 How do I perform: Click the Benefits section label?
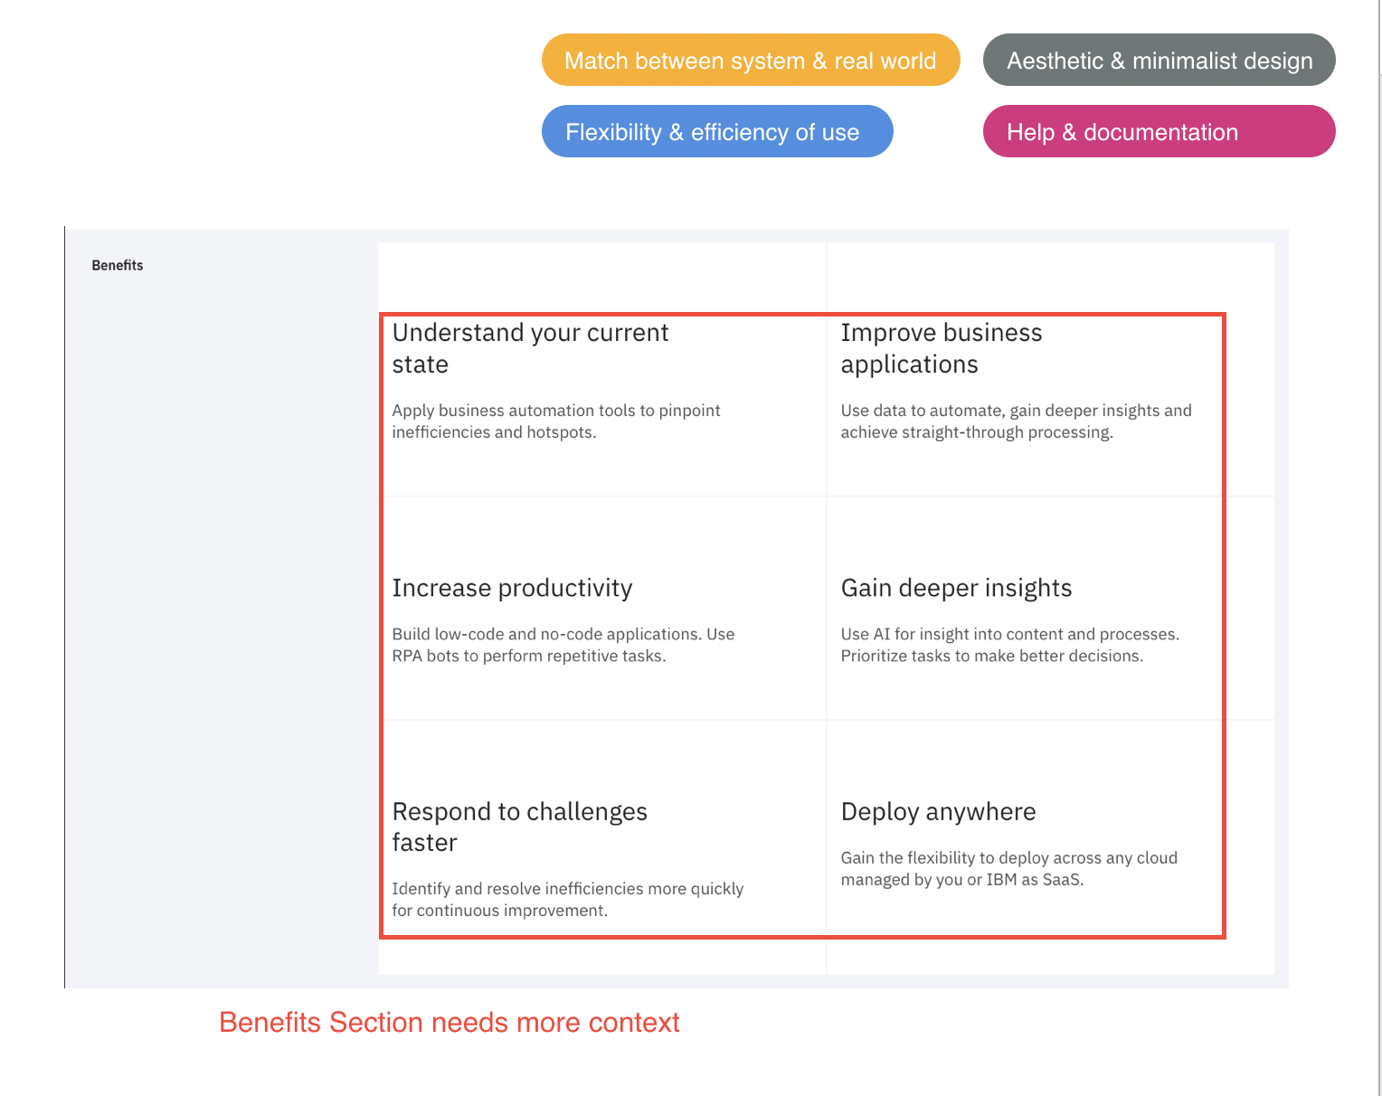118,265
